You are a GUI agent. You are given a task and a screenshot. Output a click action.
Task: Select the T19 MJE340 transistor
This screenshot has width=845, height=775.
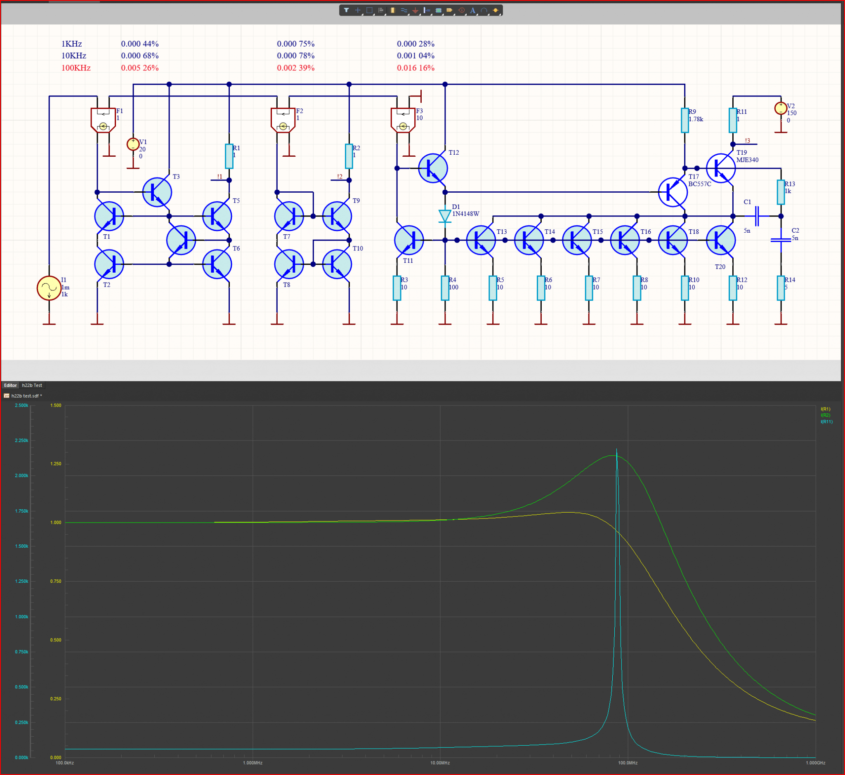pyautogui.click(x=720, y=168)
